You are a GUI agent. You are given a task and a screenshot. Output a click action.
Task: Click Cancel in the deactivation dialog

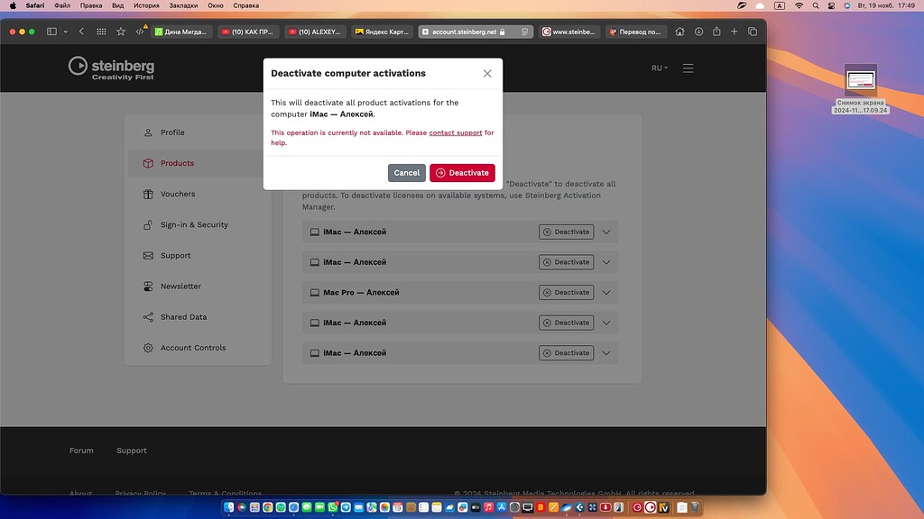tap(406, 172)
